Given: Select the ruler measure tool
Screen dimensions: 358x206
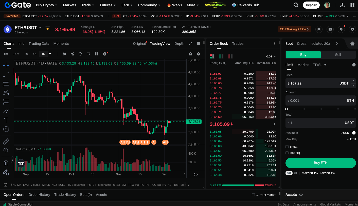Looking at the screenshot, I should click(6, 141).
